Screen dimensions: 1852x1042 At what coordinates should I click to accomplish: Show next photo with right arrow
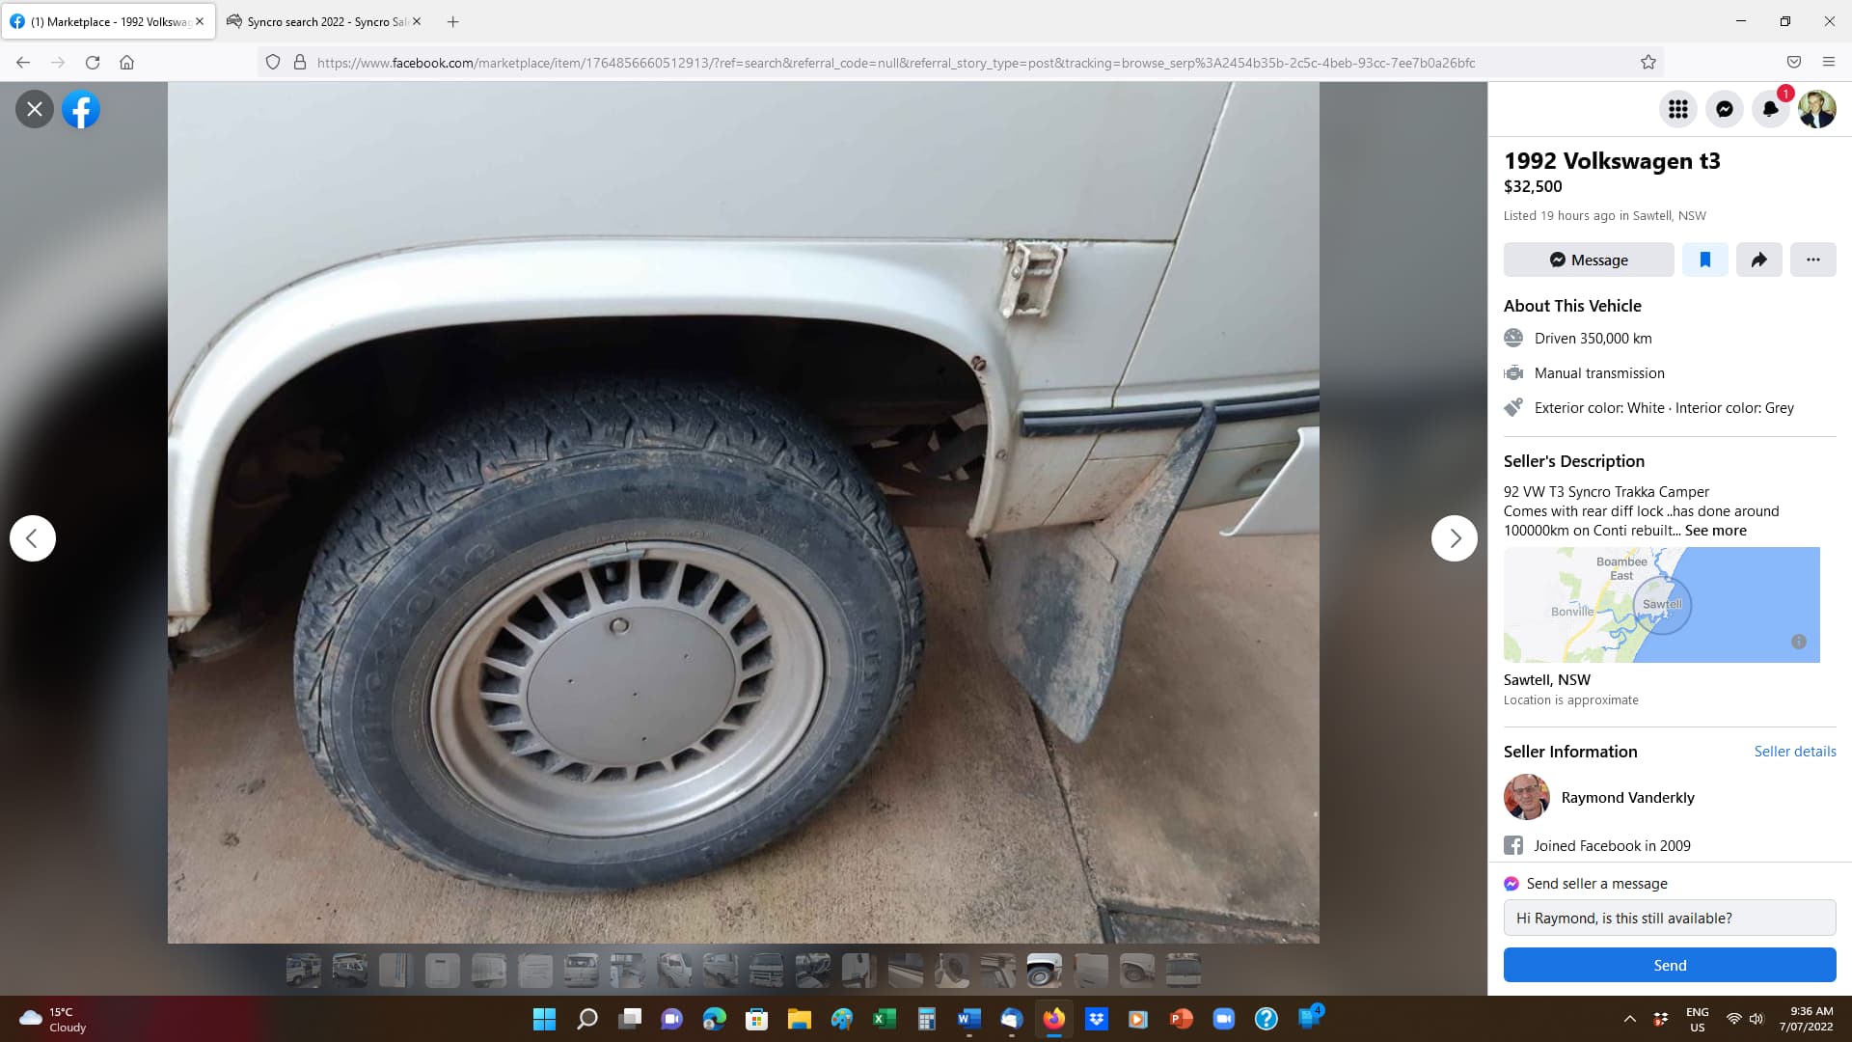1454,538
